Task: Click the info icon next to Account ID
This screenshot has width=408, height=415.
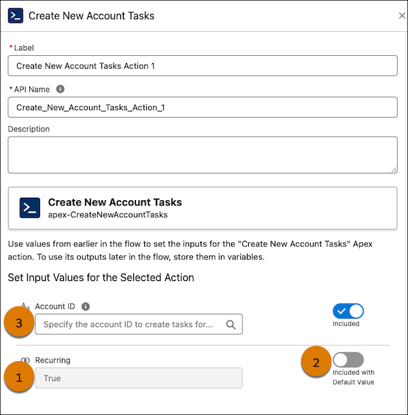Action: tap(85, 307)
